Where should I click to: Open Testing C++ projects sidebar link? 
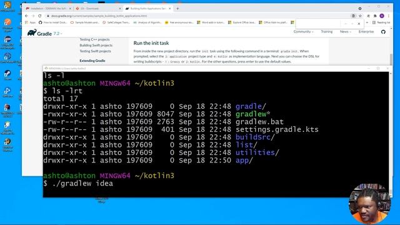coord(94,39)
